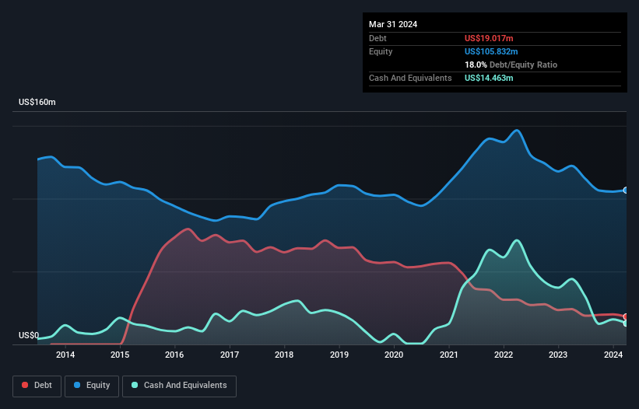Click the 2020 x-axis label
639x409 pixels.
coord(394,355)
